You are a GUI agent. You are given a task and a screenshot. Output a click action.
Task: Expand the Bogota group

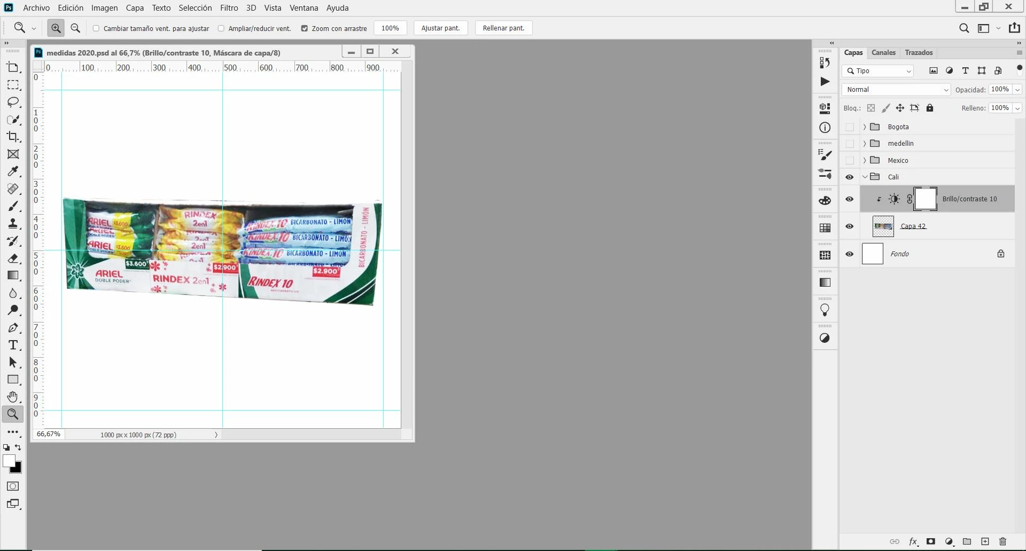865,127
